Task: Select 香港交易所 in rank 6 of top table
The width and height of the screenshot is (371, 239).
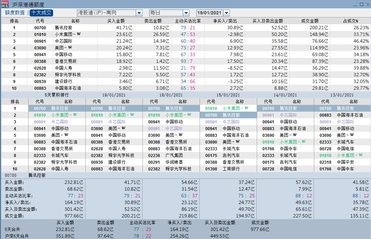Action: tap(66, 61)
